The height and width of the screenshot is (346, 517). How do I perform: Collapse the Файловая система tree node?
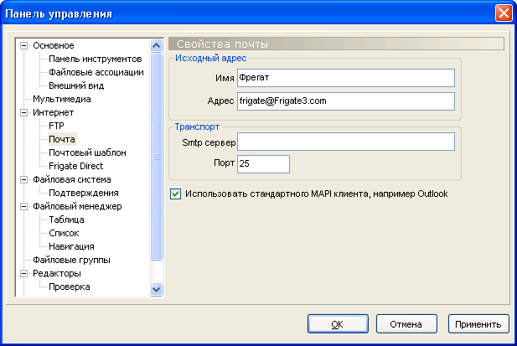coord(23,179)
